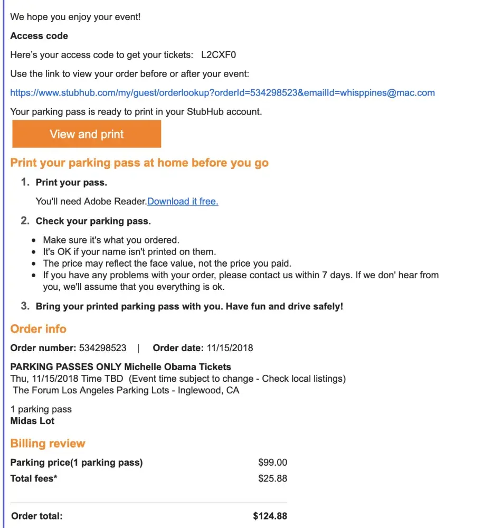Click the Forum Los Angeles venue line
Viewport: 493px width, 528px height.
pos(126,390)
